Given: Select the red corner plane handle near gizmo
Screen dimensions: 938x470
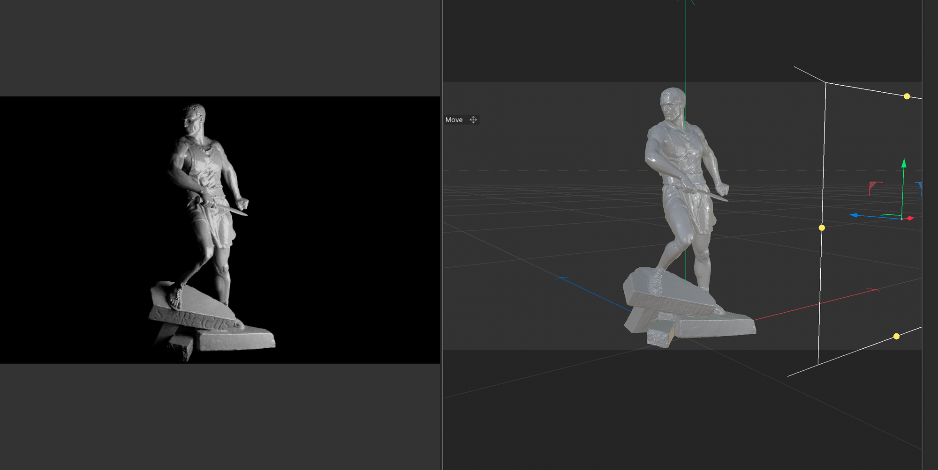Looking at the screenshot, I should (x=873, y=186).
